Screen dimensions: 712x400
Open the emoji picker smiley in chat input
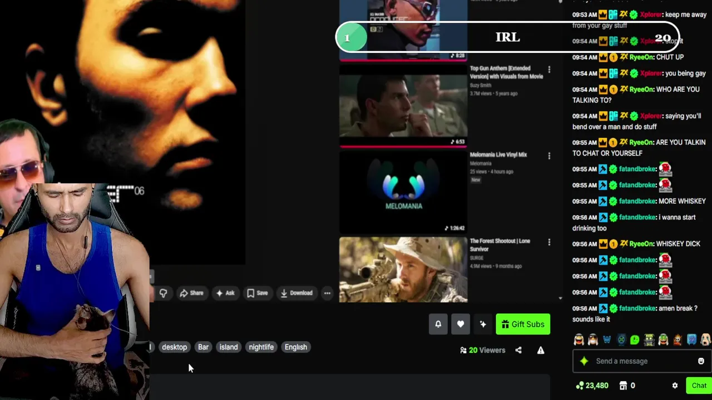click(701, 361)
